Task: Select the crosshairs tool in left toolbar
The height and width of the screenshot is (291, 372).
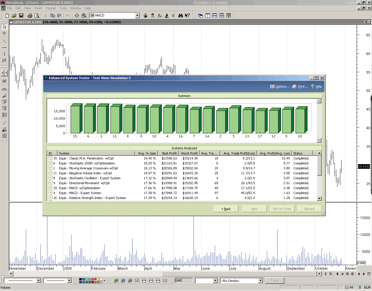Action: coord(4,33)
